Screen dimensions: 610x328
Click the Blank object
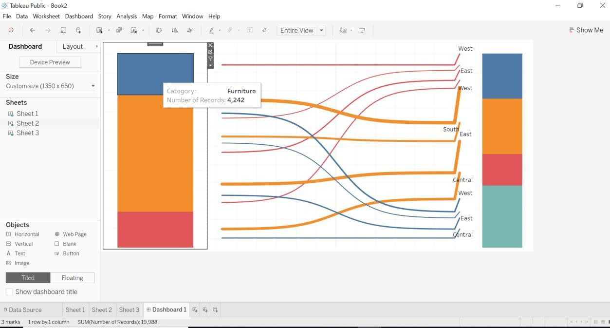(65, 244)
